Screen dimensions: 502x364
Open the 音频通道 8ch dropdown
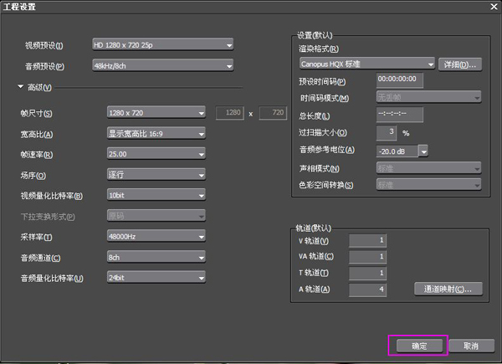pyautogui.click(x=156, y=257)
